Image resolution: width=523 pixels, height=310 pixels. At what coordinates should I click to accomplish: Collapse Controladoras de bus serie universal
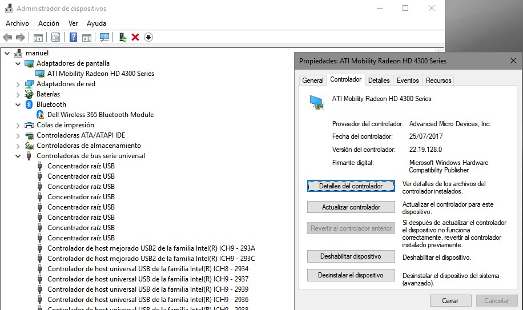point(18,156)
